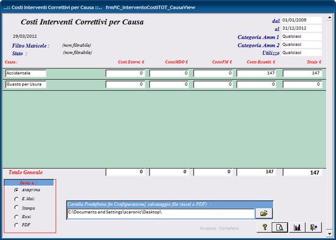Viewport: 336px width, 240px height.
Task: Click the Categoria Amm 1 Qualsiasi field
Action: [302, 37]
